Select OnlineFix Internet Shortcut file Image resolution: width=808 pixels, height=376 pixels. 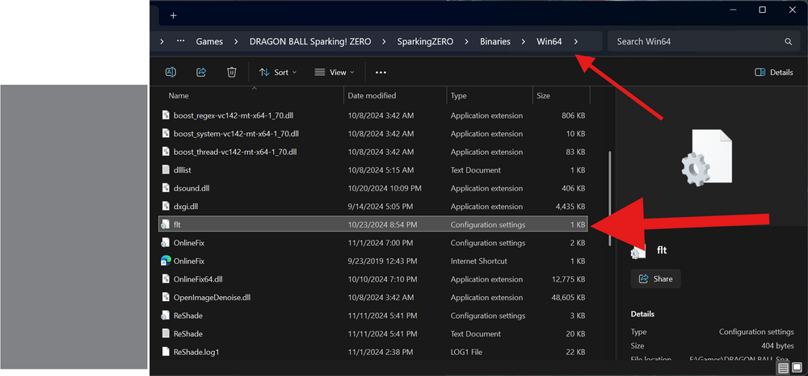373,261
